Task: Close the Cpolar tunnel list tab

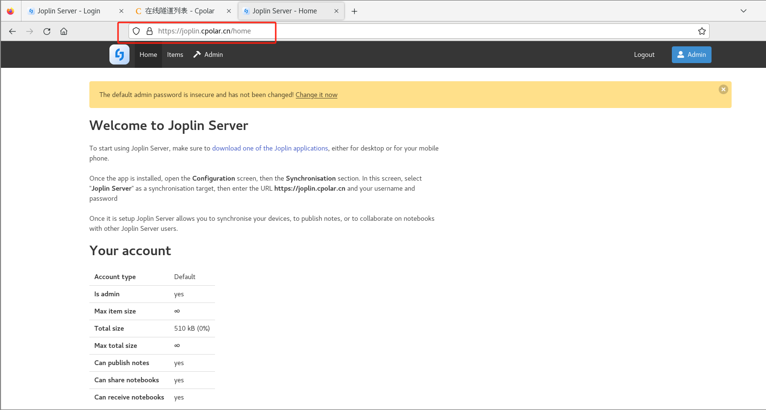Action: coord(229,11)
